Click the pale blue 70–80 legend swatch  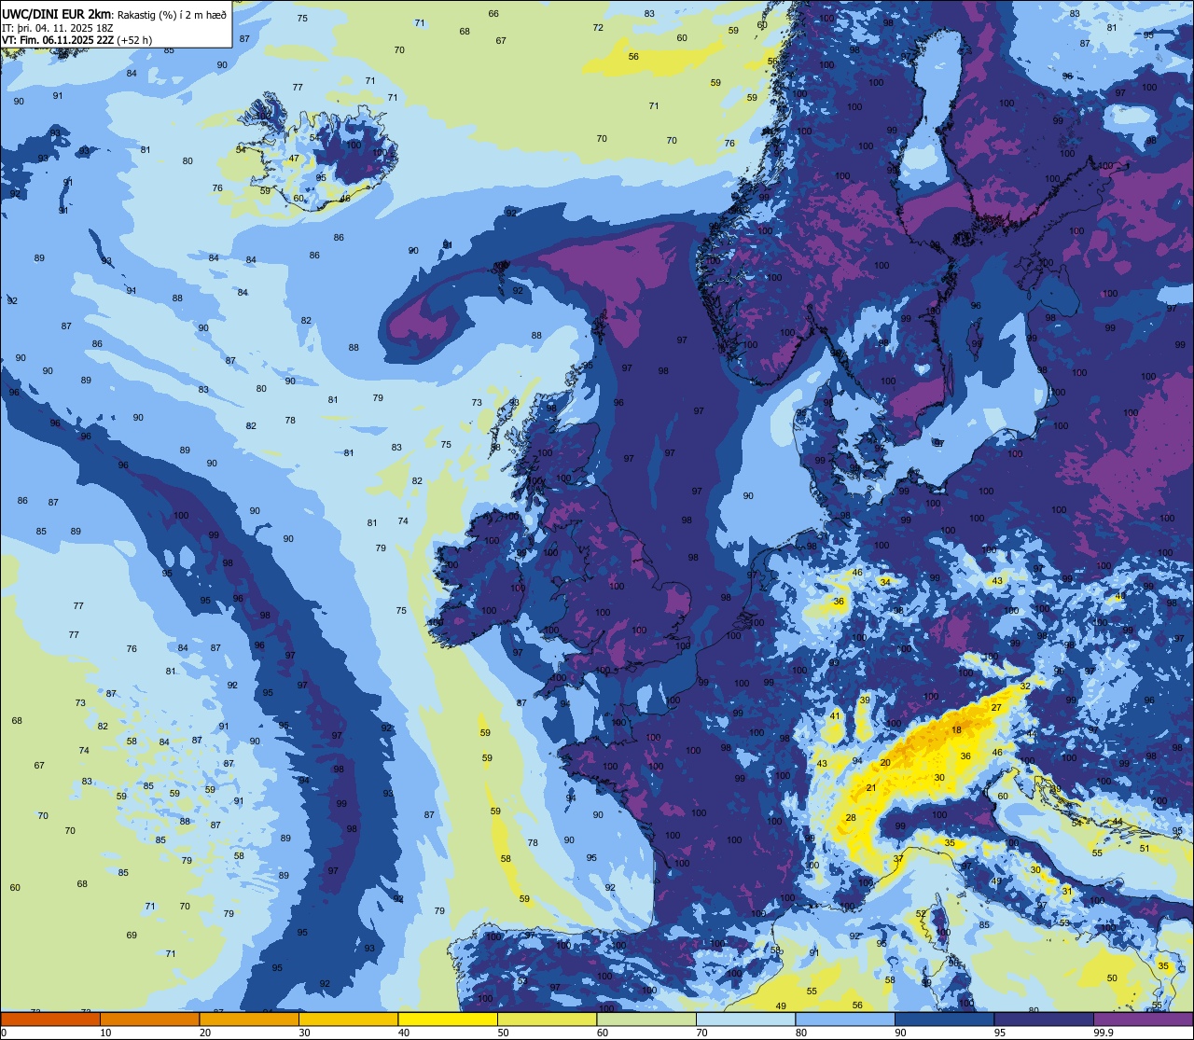click(745, 1019)
